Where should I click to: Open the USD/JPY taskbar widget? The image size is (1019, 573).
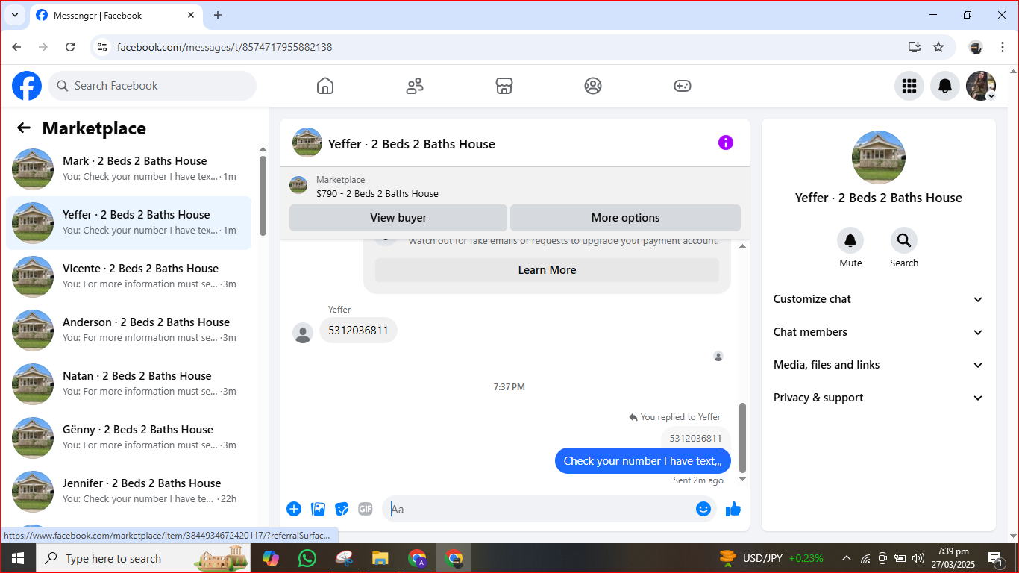(x=771, y=558)
